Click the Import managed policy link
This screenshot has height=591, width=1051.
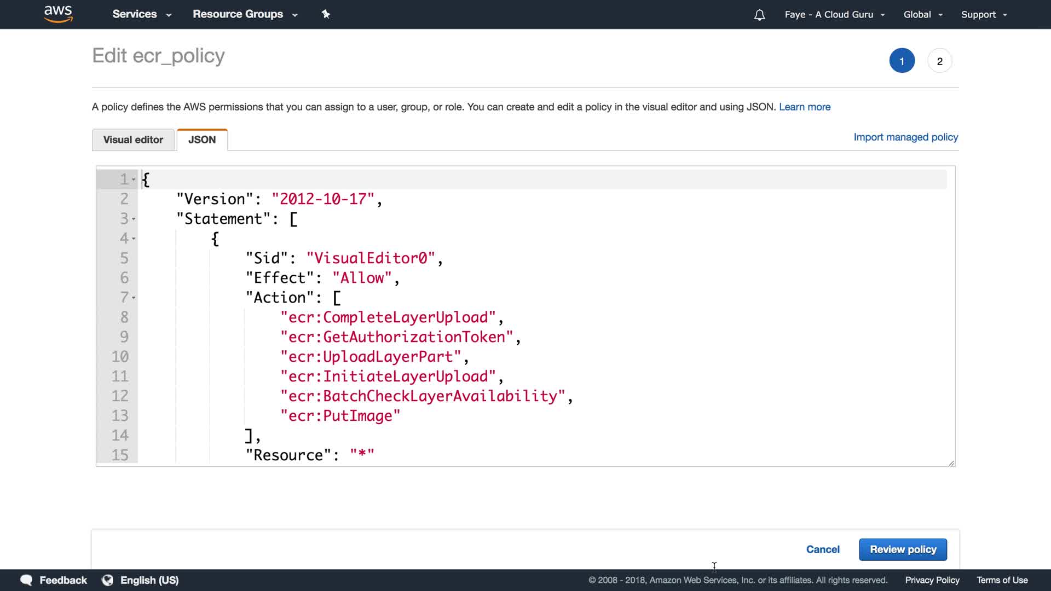905,137
